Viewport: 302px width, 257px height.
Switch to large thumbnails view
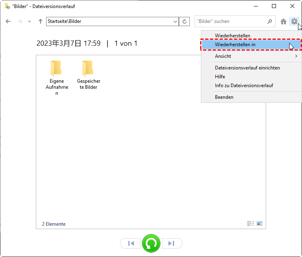[x=259, y=223]
